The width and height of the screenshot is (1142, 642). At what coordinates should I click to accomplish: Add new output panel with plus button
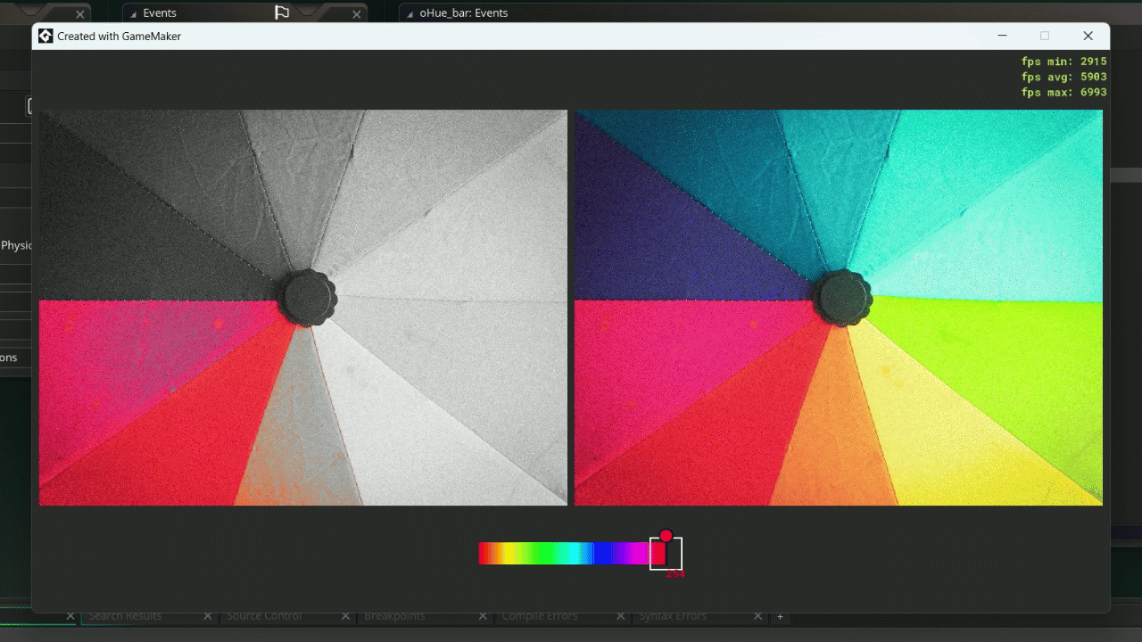780,616
